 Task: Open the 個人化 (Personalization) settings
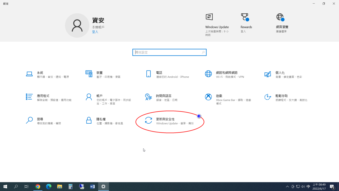(x=283, y=74)
